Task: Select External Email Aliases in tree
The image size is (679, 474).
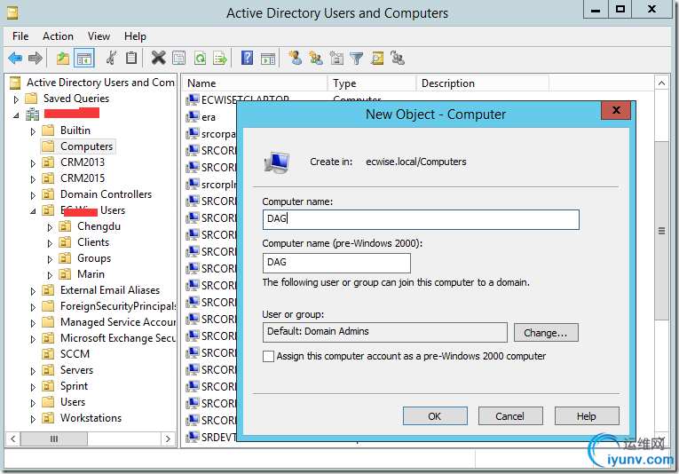Action: point(110,290)
